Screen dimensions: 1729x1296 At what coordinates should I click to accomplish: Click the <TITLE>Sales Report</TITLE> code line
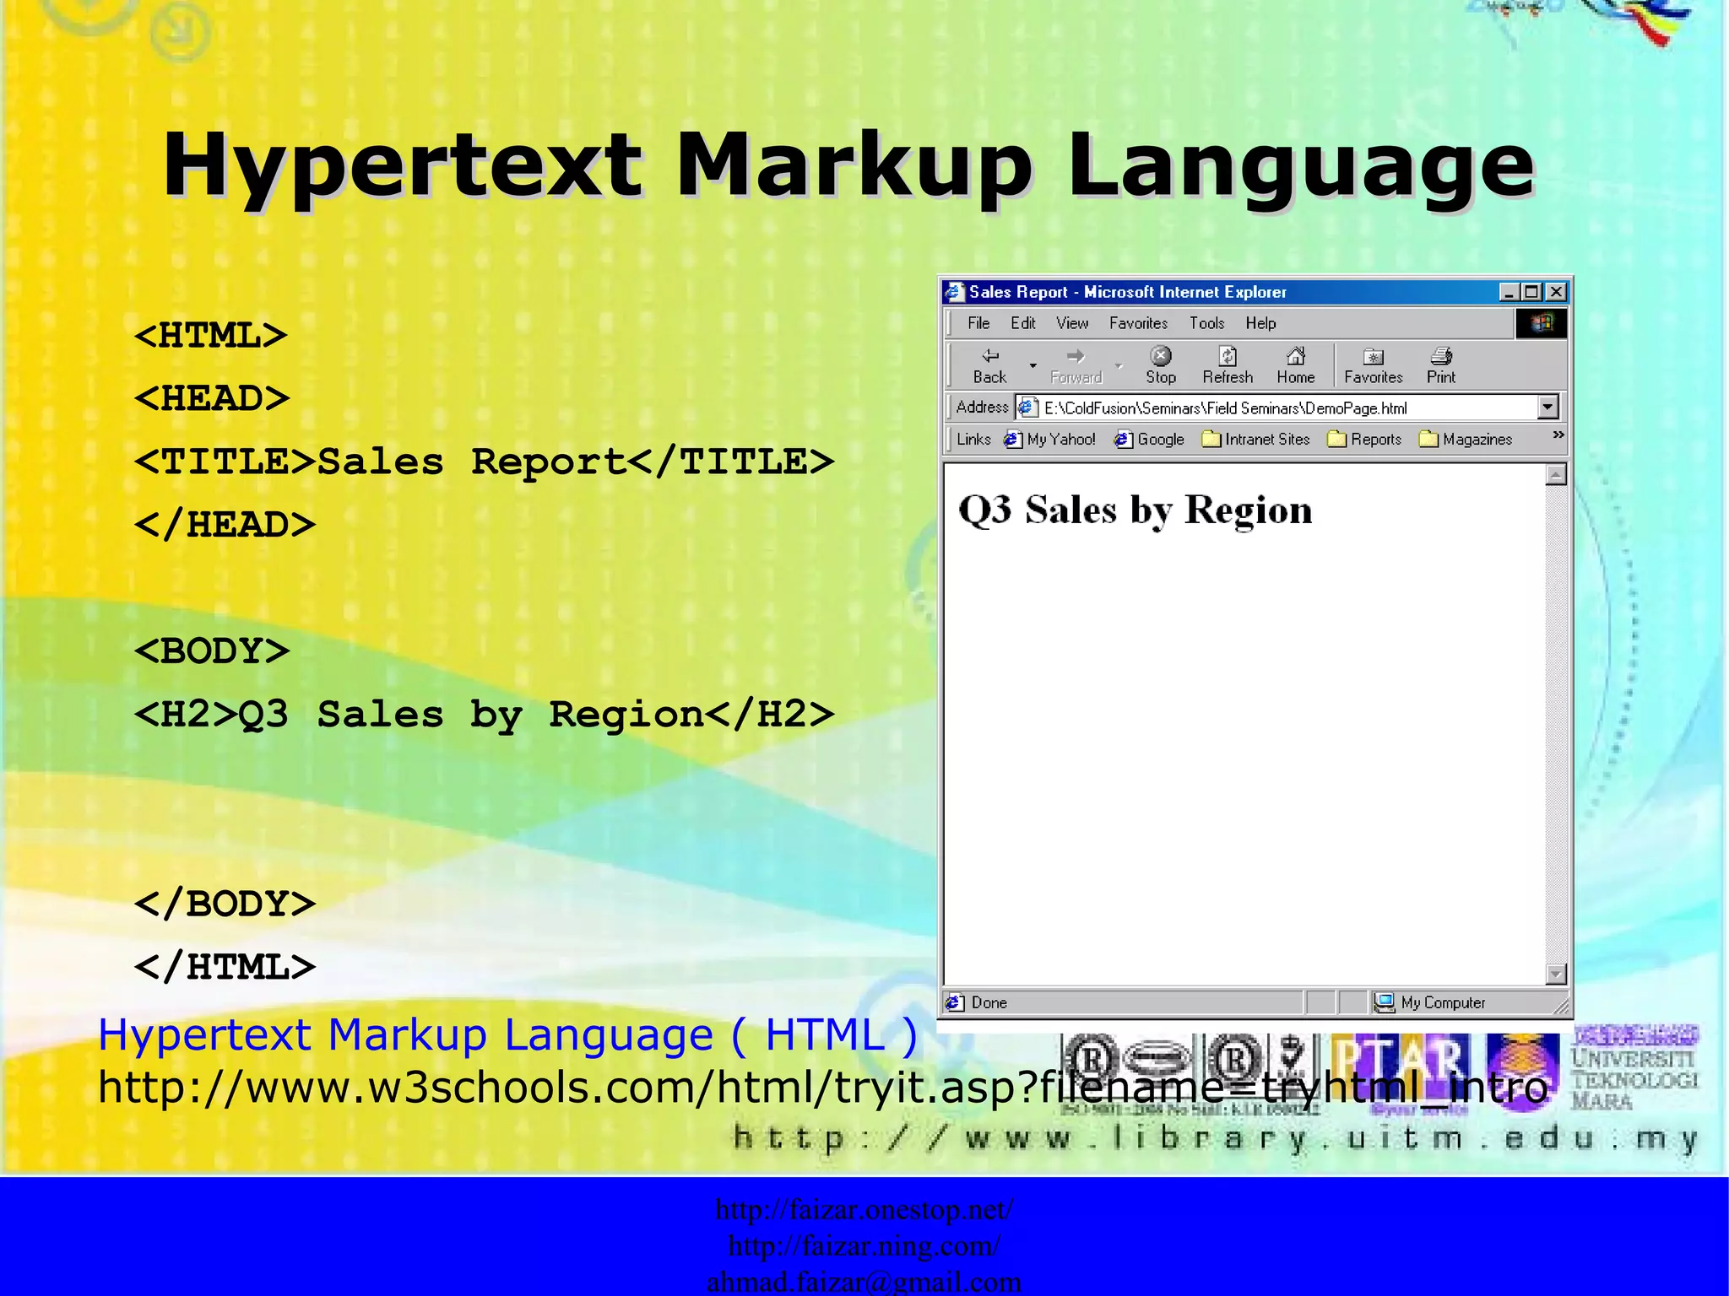[x=485, y=462]
